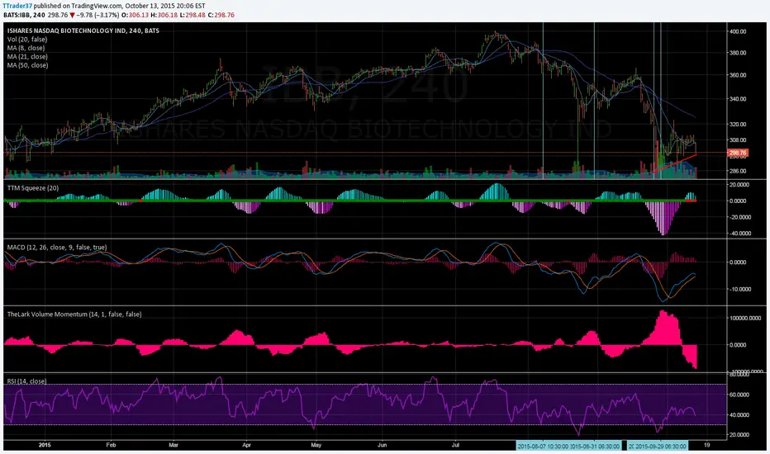The width and height of the screenshot is (770, 454).
Task: Click the −9.78 (−3.17%) change value
Action: tap(97, 15)
